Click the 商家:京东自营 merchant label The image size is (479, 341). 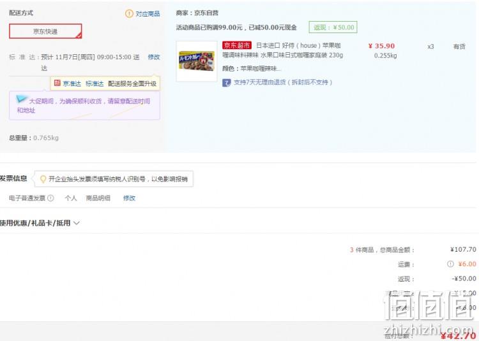click(197, 13)
